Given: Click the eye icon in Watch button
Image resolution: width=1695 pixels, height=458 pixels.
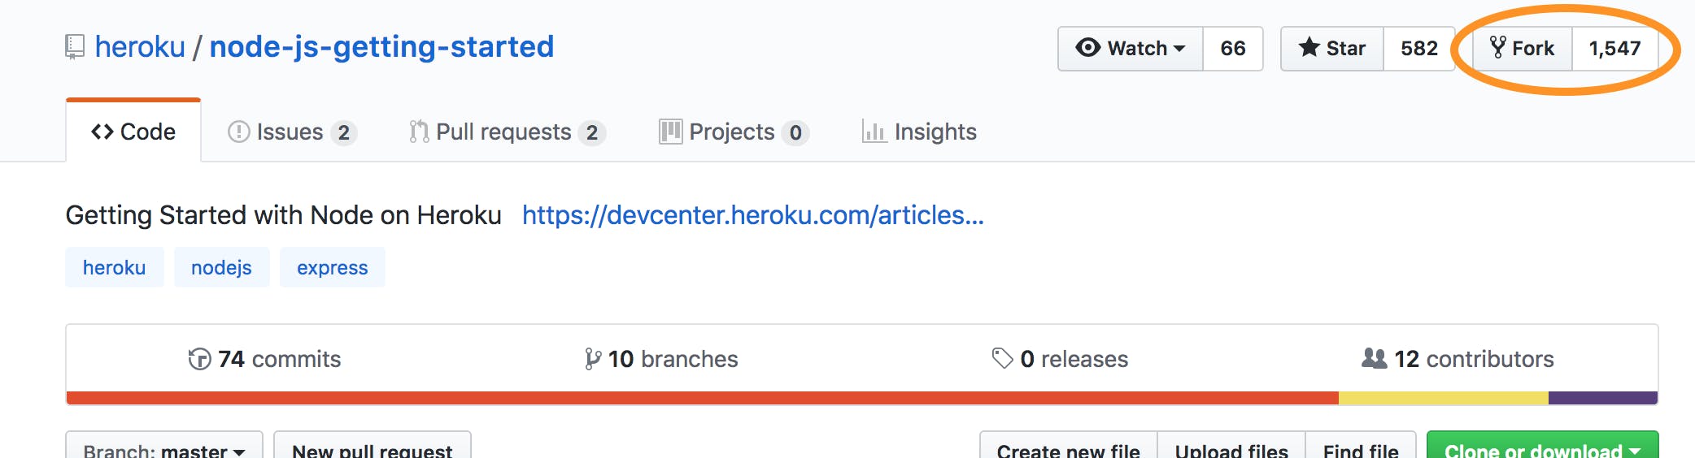Looking at the screenshot, I should click(x=1087, y=48).
